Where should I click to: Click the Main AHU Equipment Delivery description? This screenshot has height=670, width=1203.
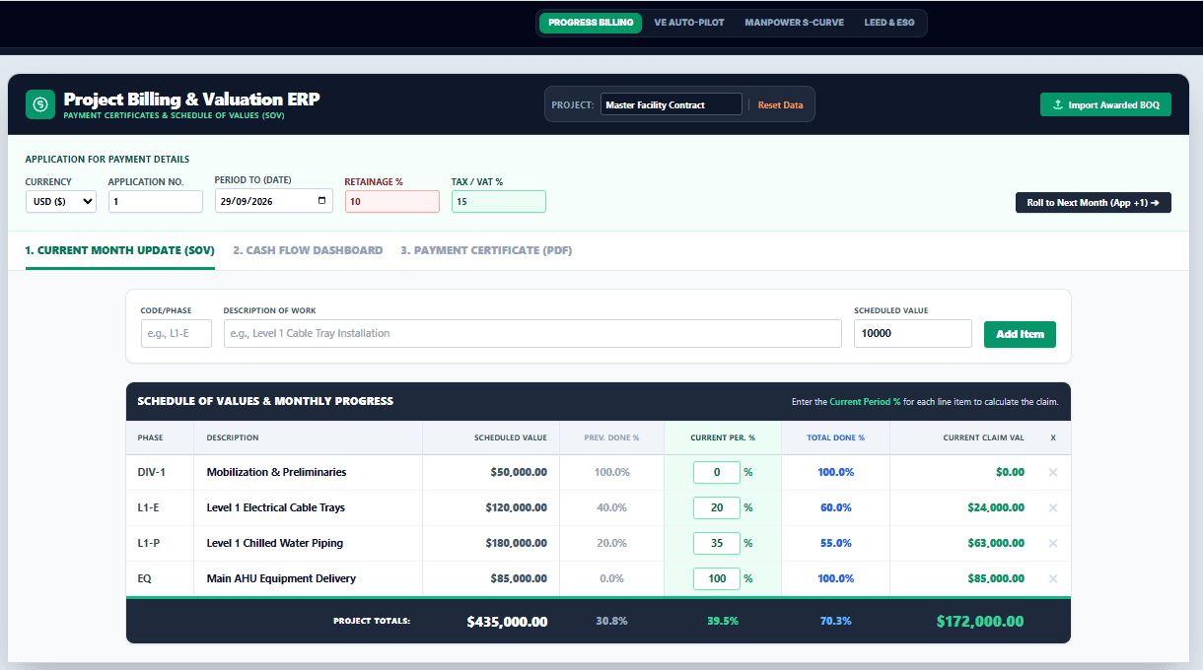tap(281, 578)
